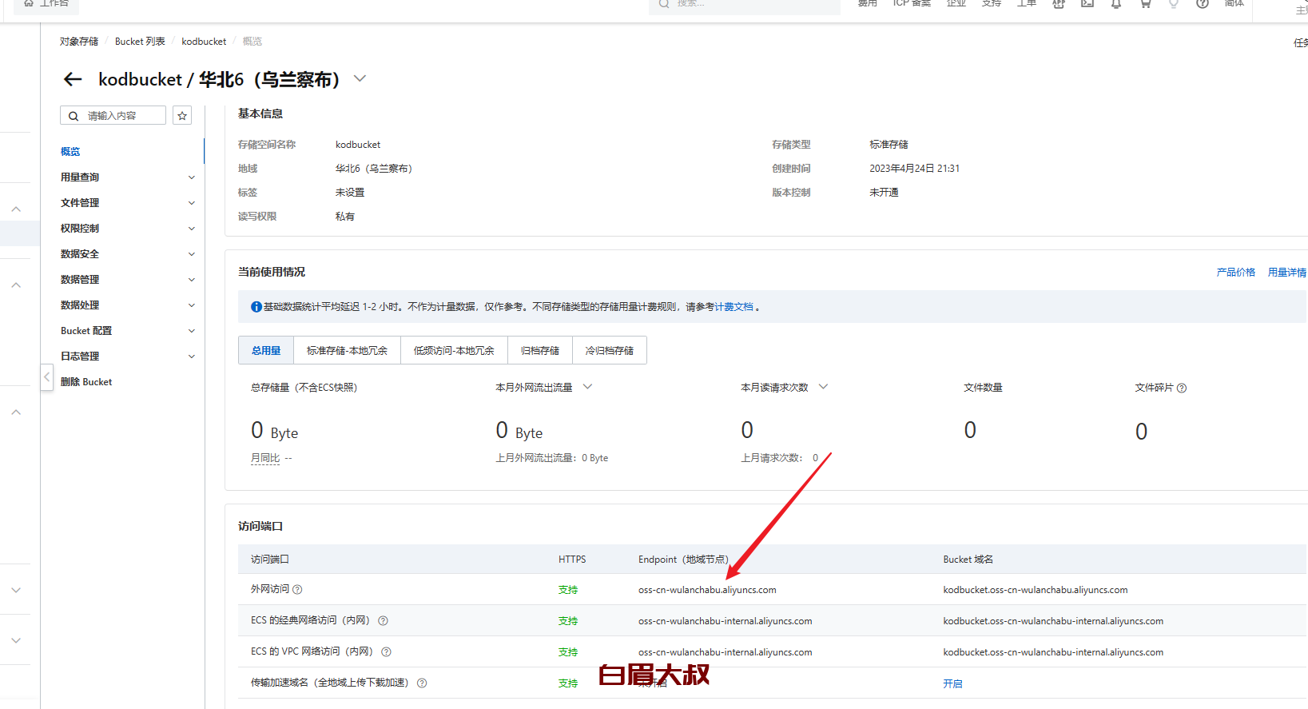Click the help icon after 传输加速域名
The height and width of the screenshot is (709, 1308).
tap(422, 683)
